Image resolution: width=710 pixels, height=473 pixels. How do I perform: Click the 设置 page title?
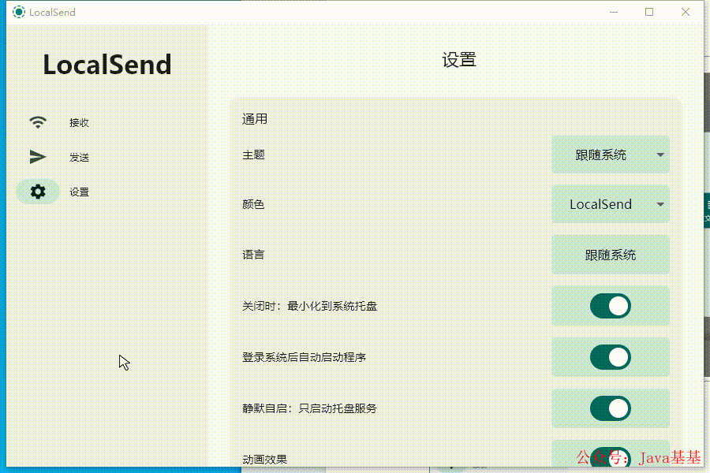[458, 60]
